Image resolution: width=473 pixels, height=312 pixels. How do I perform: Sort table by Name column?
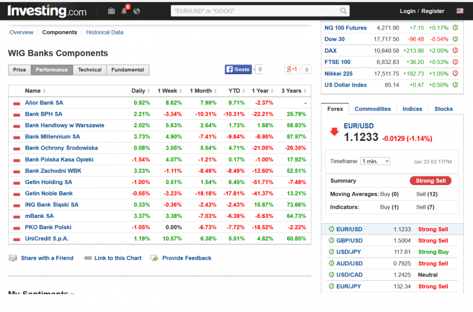pyautogui.click(x=35, y=90)
